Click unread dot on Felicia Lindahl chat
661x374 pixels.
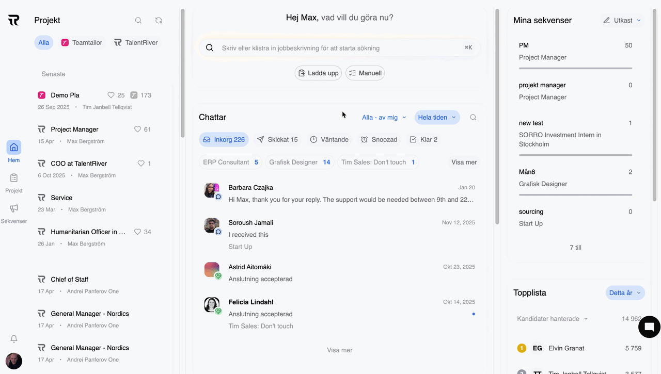[474, 314]
